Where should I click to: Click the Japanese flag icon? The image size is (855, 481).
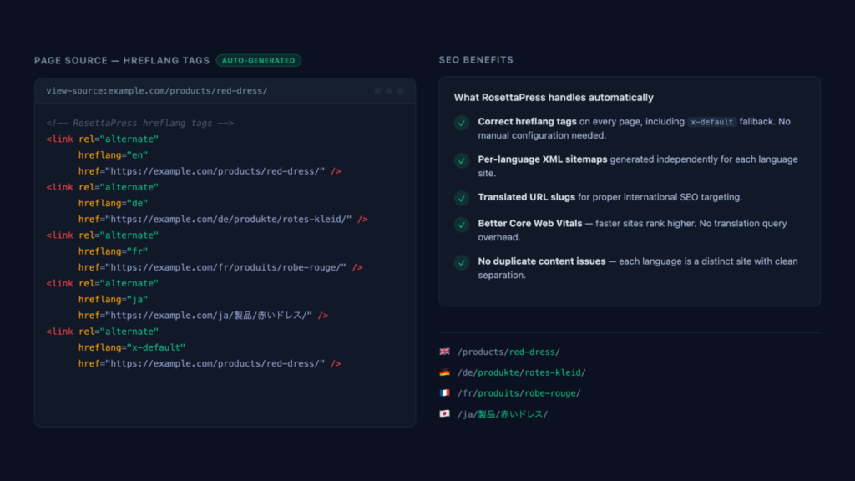444,414
